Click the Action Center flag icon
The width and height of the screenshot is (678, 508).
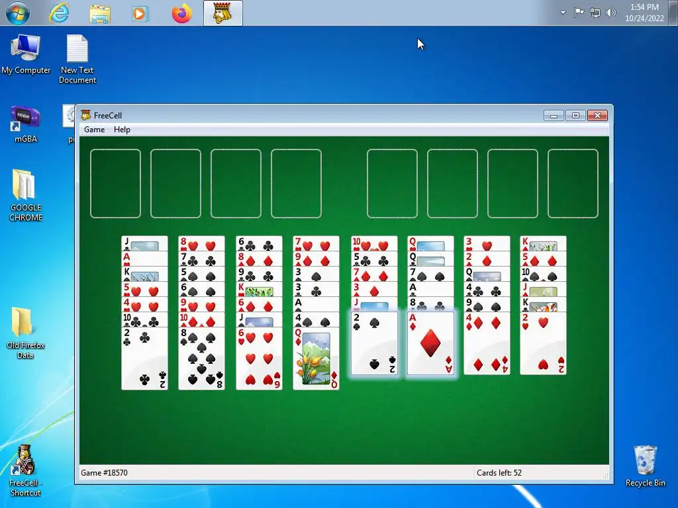(579, 13)
